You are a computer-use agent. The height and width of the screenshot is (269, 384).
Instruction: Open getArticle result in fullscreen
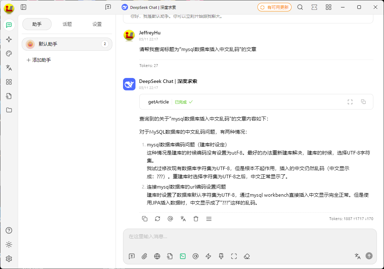coord(350,102)
